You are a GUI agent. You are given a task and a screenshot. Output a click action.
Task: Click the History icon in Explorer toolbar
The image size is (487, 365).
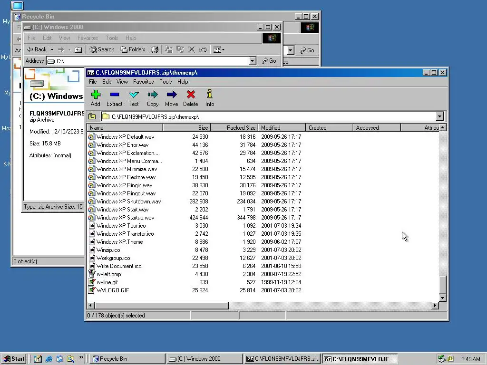click(155, 49)
